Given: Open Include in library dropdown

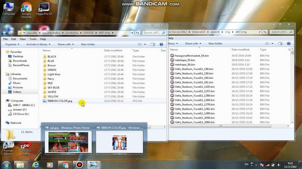Looking at the screenshot, I should coord(38,44).
